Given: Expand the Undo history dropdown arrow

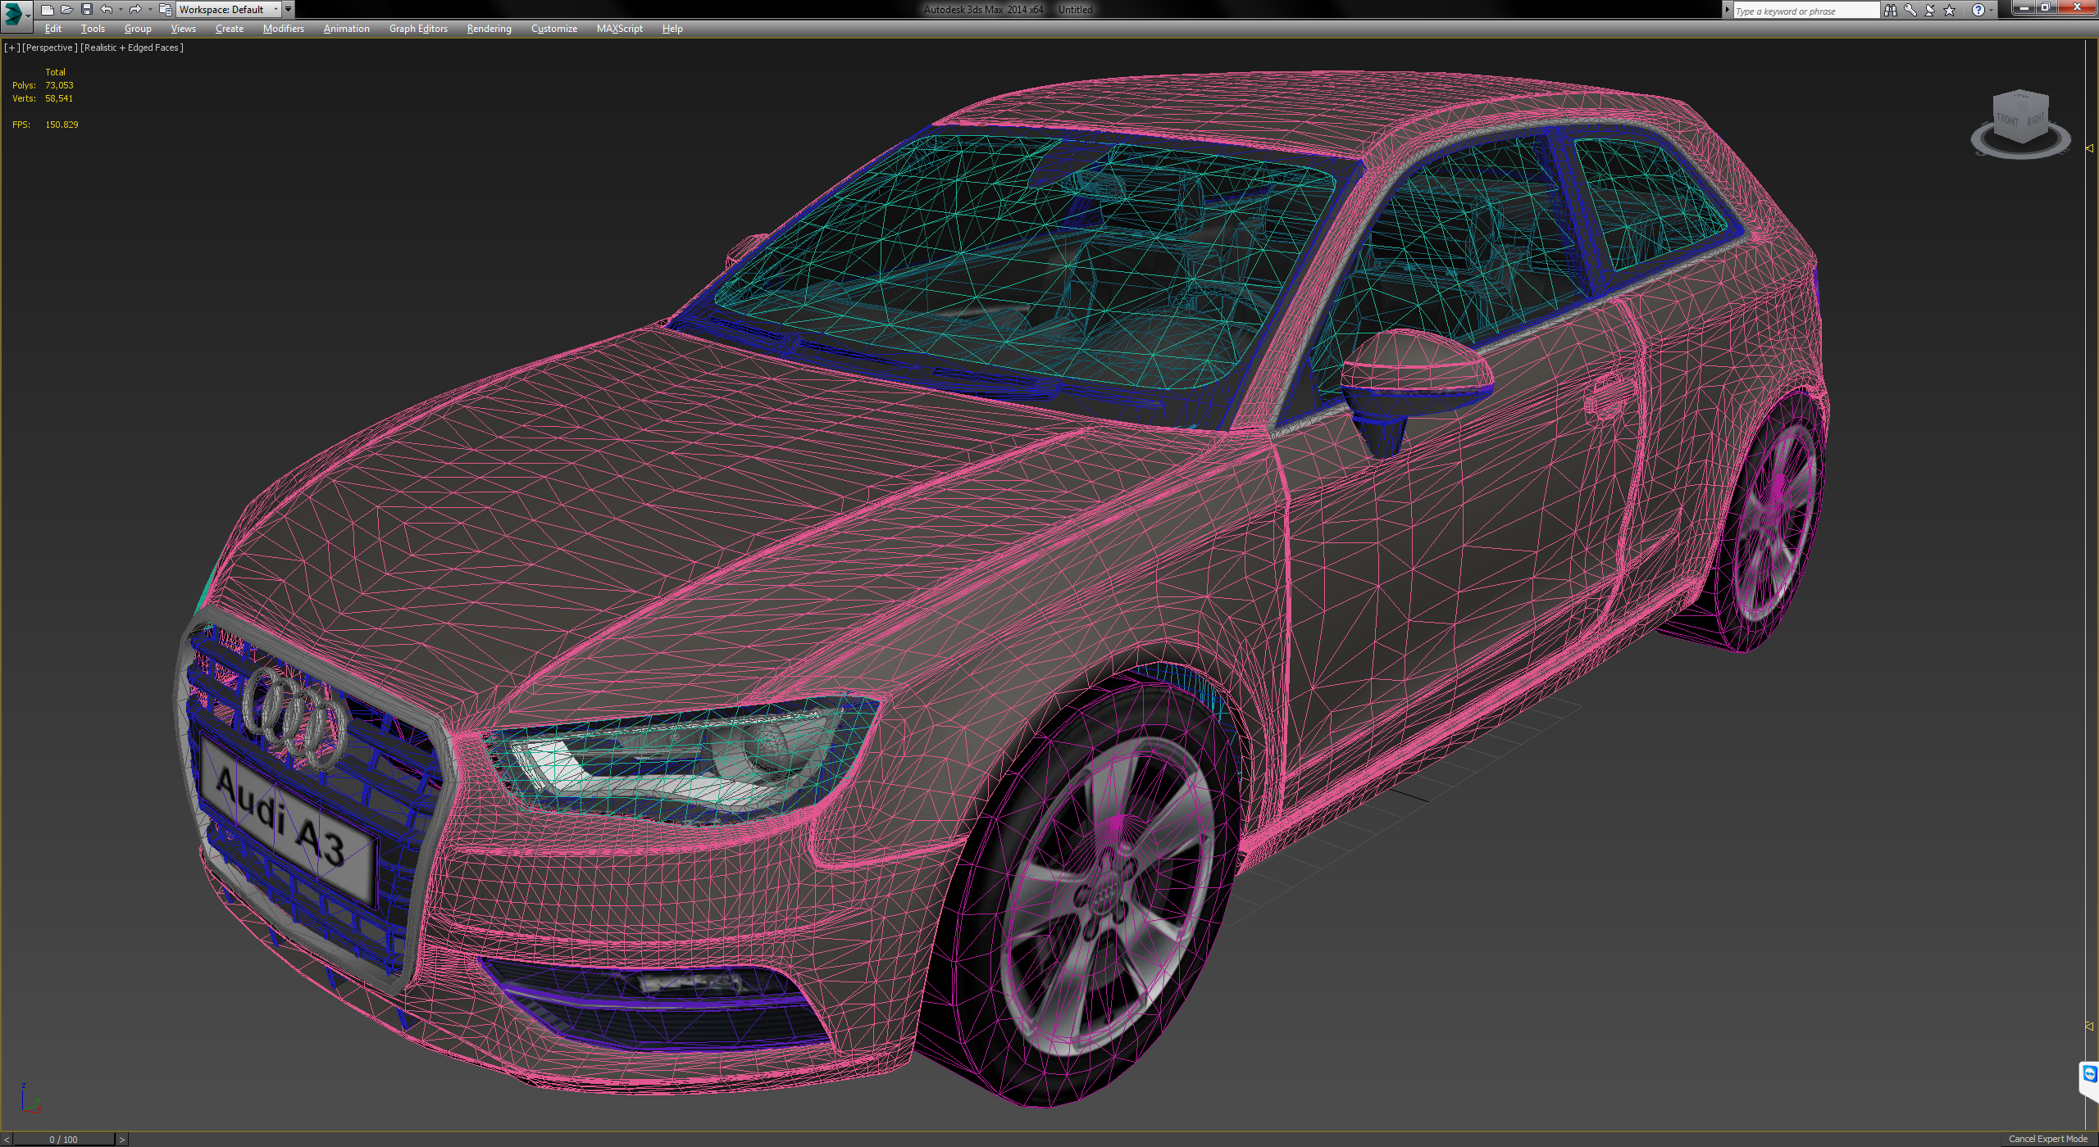Looking at the screenshot, I should click(x=120, y=10).
